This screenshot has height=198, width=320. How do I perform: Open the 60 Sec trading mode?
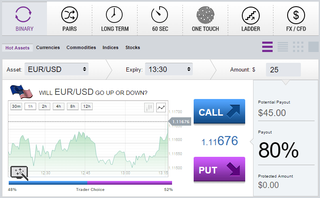(x=160, y=19)
